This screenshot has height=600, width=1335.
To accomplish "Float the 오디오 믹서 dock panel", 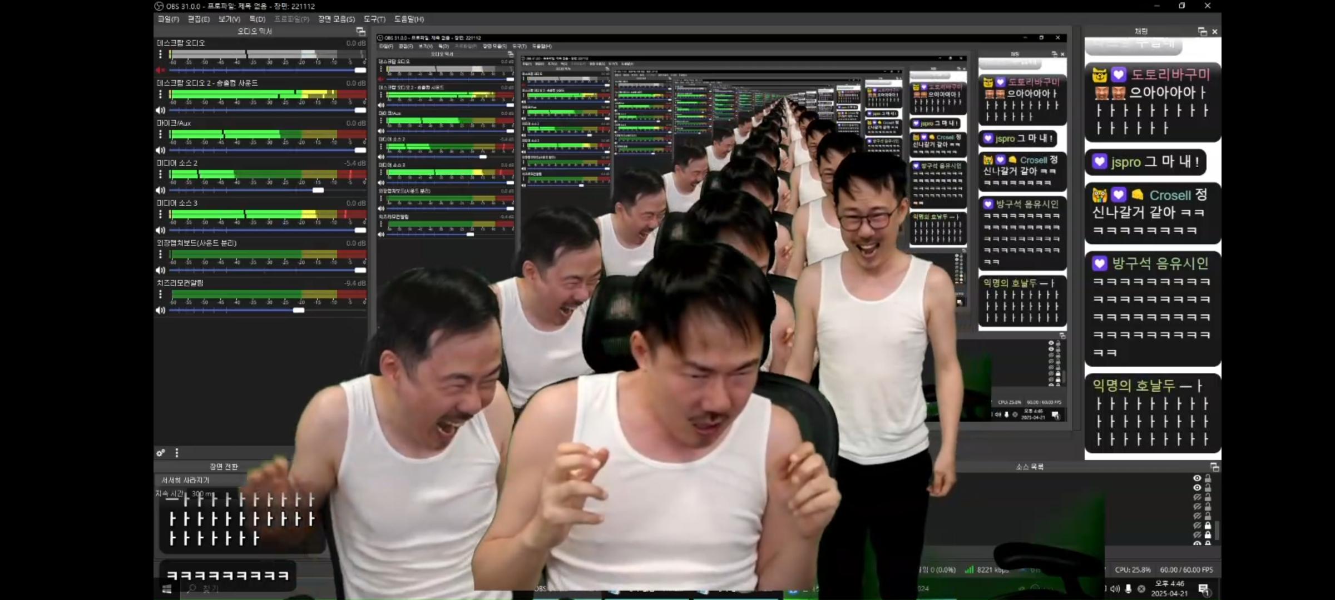I will [360, 31].
